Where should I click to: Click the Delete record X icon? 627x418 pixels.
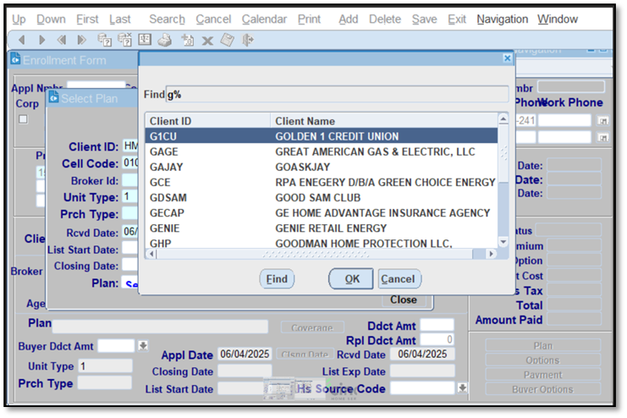207,41
